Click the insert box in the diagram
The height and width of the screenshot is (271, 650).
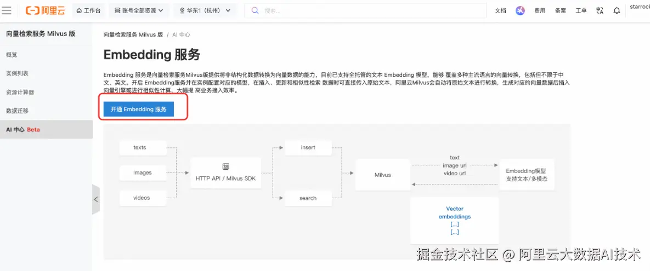[308, 148]
